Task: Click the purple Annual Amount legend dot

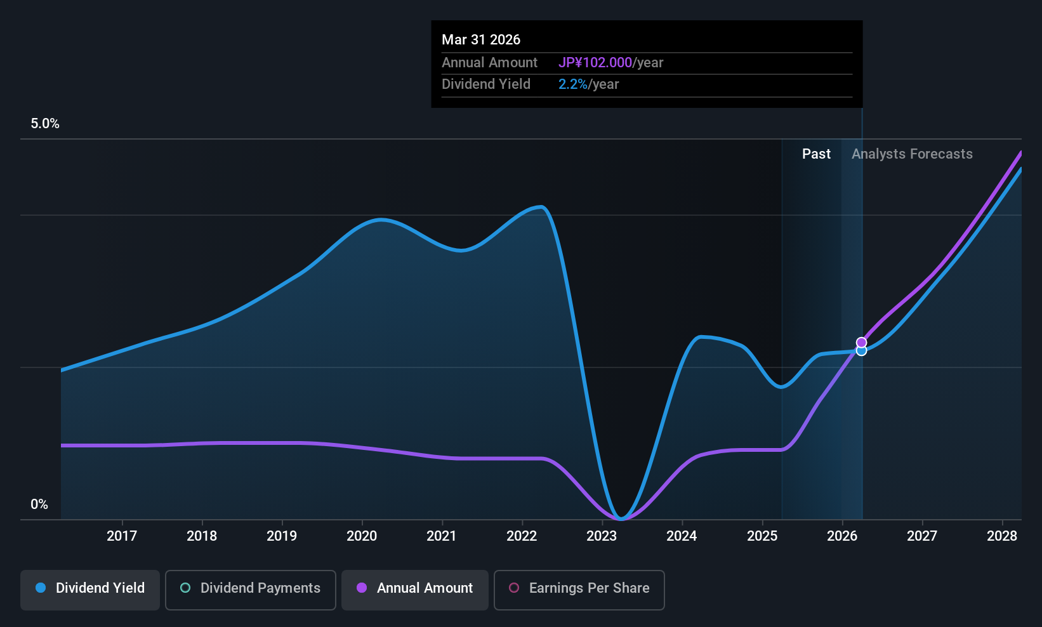Action: tap(362, 588)
